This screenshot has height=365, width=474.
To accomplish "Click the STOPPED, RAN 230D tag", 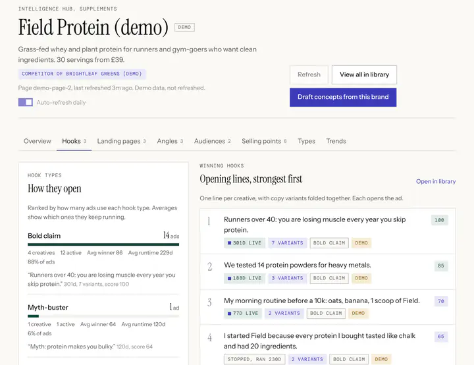I will tap(254, 359).
